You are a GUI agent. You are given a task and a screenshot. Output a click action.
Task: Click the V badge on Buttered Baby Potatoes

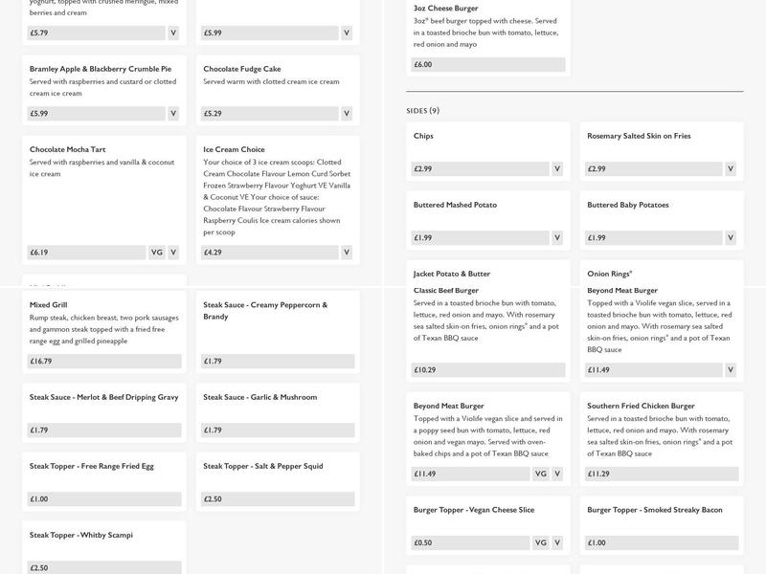731,237
